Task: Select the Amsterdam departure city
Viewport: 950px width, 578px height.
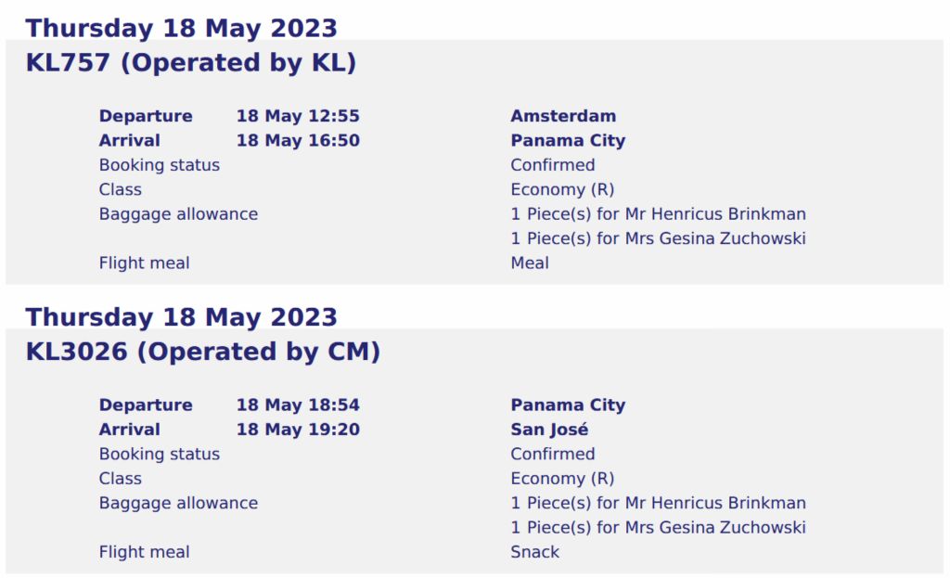Action: 563,116
